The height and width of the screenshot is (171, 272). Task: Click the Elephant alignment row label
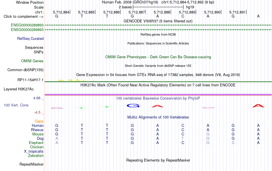pos(36,143)
